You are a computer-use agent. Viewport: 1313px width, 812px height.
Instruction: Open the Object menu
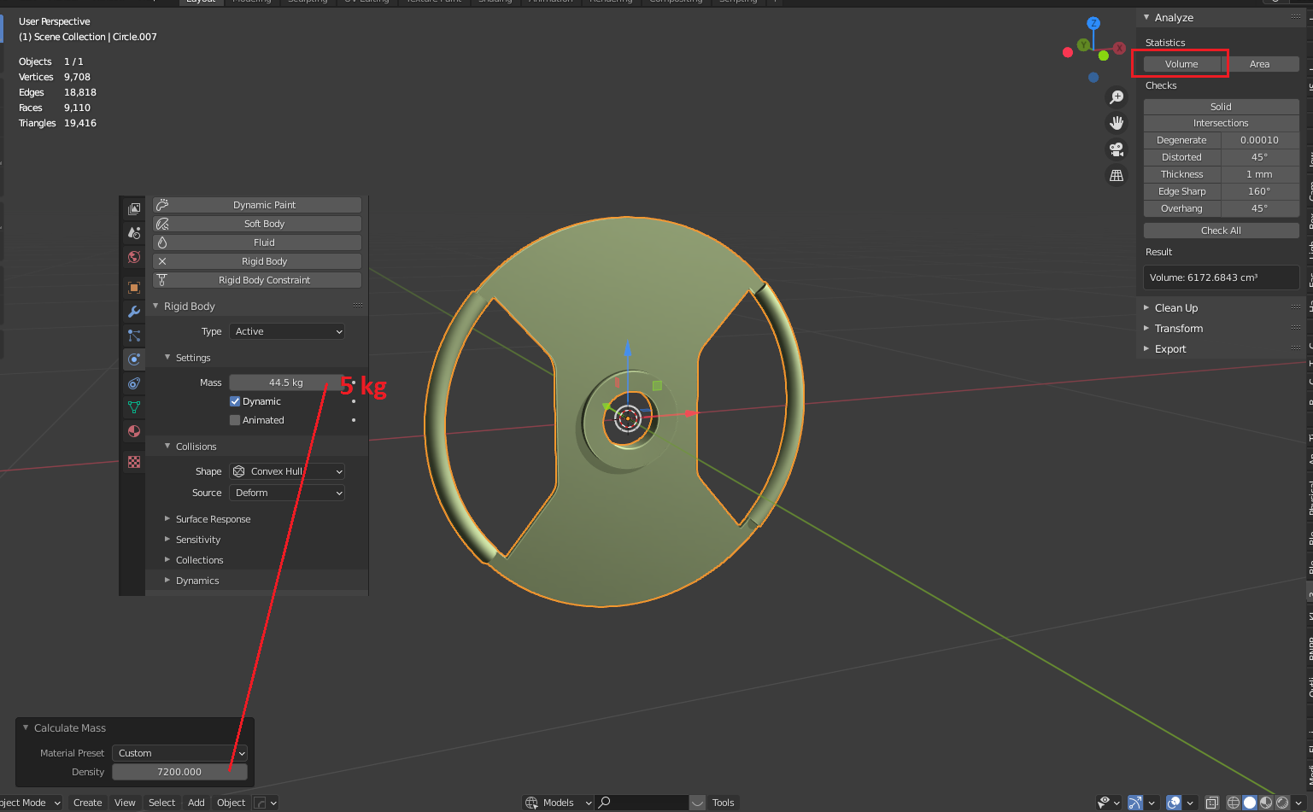(231, 803)
